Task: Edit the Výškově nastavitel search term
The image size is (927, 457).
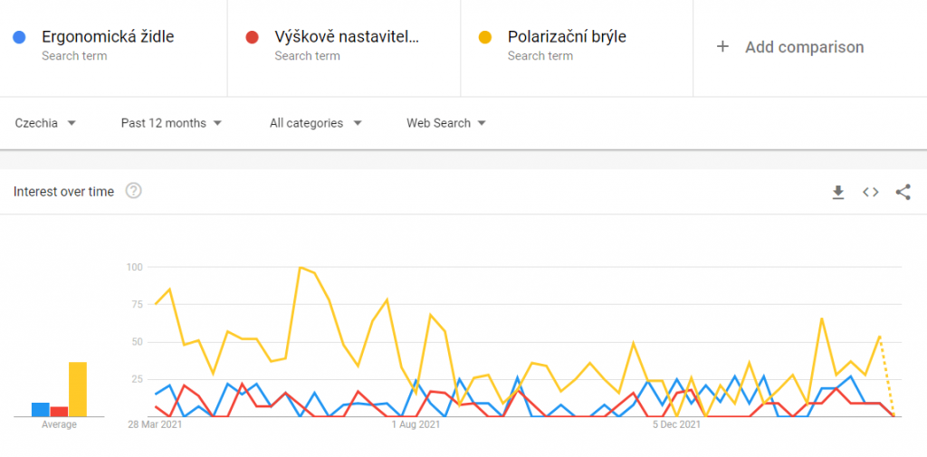Action: 347,37
